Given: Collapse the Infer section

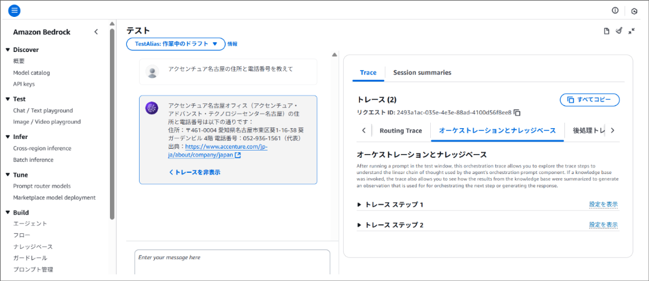Looking at the screenshot, I should 7,137.
